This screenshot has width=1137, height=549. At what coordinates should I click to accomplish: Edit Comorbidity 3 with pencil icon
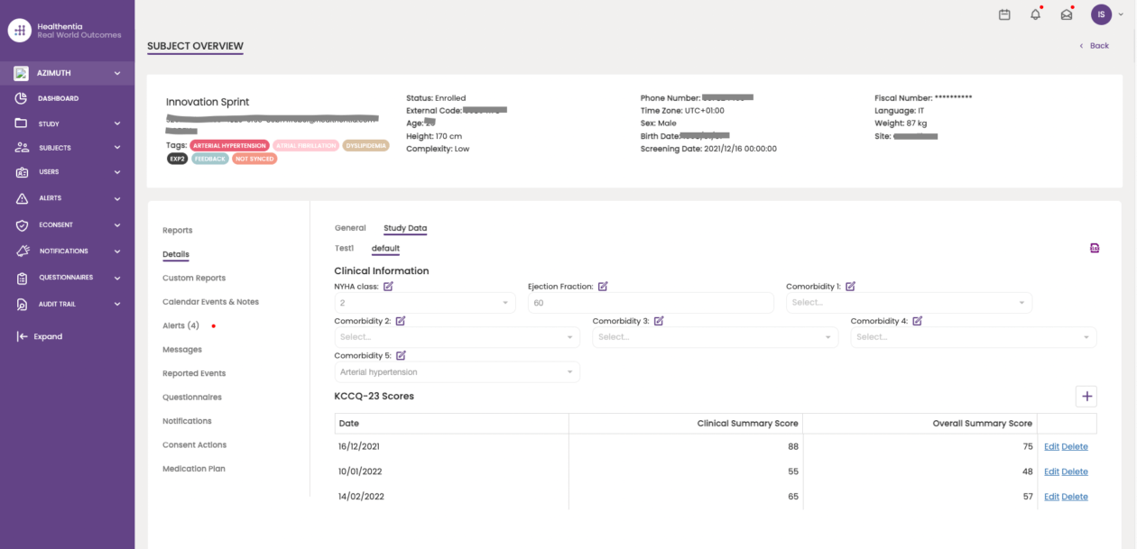659,321
